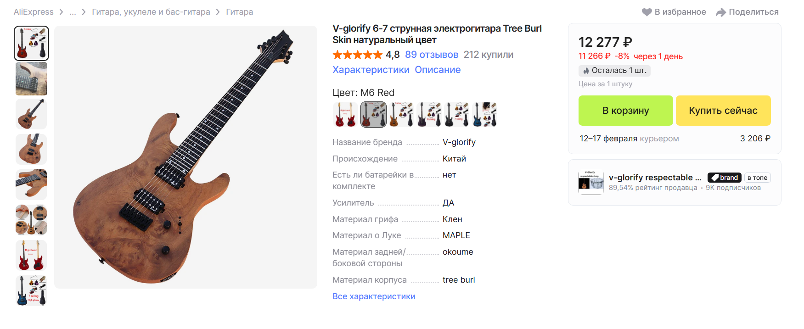Expand Все характеристики link
Screen dimensions: 804x329
(374, 296)
